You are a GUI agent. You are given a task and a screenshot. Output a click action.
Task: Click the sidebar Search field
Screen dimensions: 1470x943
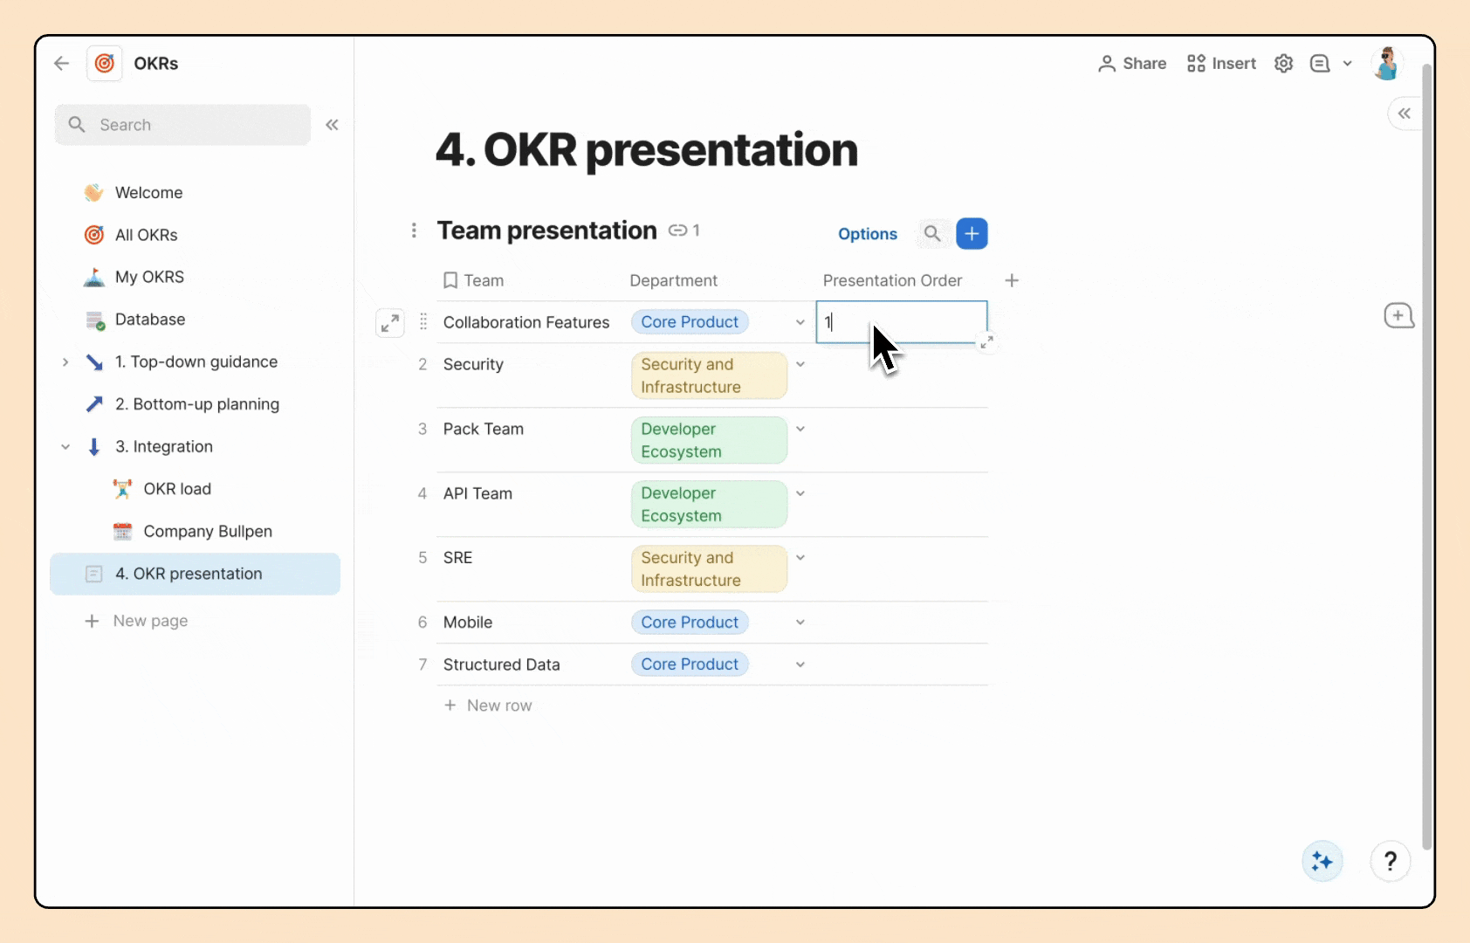coord(182,125)
